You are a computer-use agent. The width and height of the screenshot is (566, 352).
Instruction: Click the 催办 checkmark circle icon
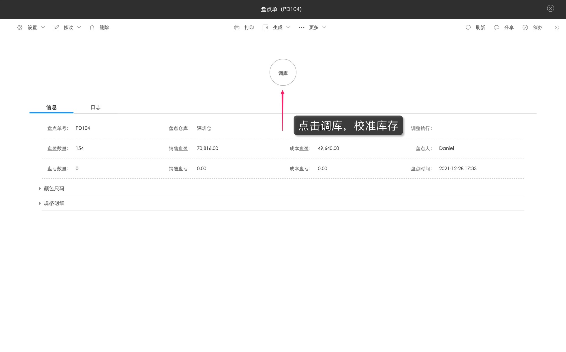pyautogui.click(x=525, y=27)
